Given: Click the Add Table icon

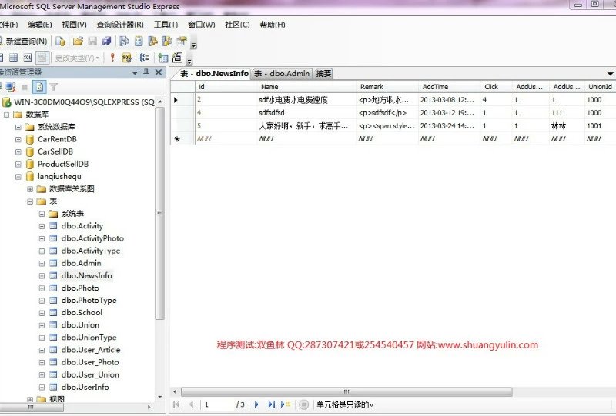Looking at the screenshot, I should (x=163, y=58).
